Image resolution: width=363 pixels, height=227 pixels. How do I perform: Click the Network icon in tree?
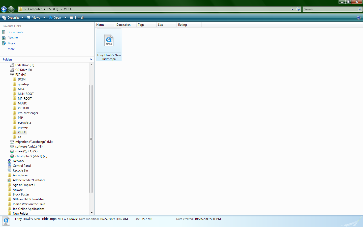[10, 161]
